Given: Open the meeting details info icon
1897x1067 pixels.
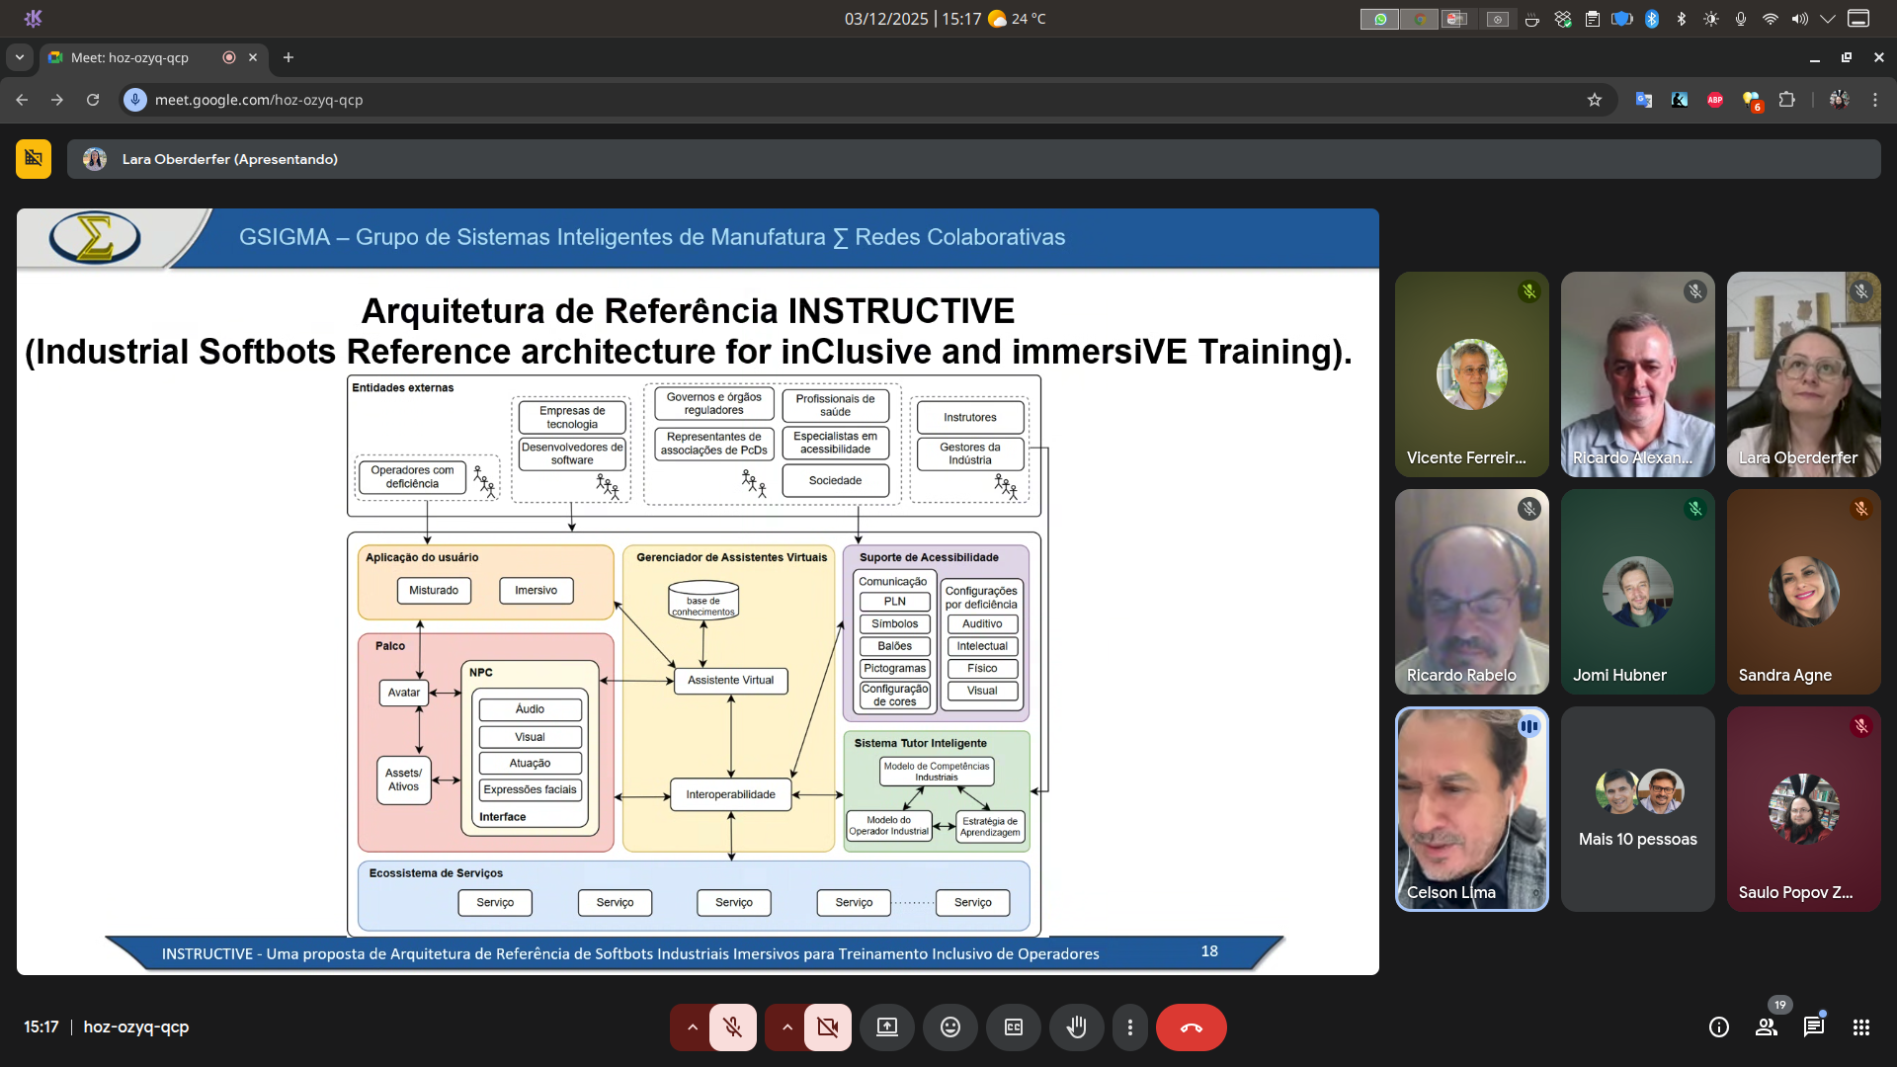Looking at the screenshot, I should [x=1719, y=1027].
